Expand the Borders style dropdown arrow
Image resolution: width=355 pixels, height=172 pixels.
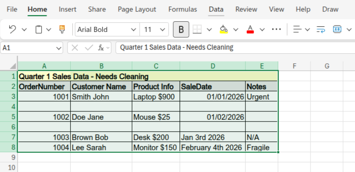pos(209,30)
